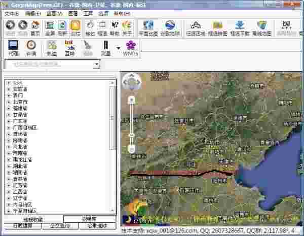
Task: Expand the 黑龙江省 tree node
Action: click(x=9, y=160)
